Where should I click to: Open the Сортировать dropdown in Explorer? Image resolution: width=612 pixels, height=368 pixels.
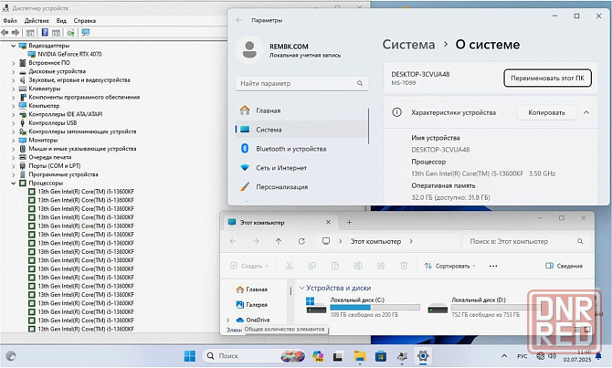coord(450,266)
